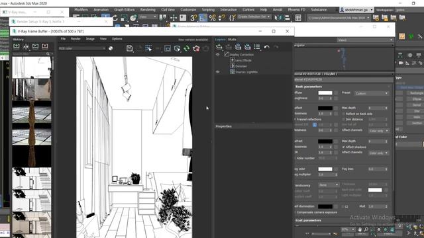Select the topmost render thumbnail in History
This screenshot has height=238, width=424.
point(32,67)
